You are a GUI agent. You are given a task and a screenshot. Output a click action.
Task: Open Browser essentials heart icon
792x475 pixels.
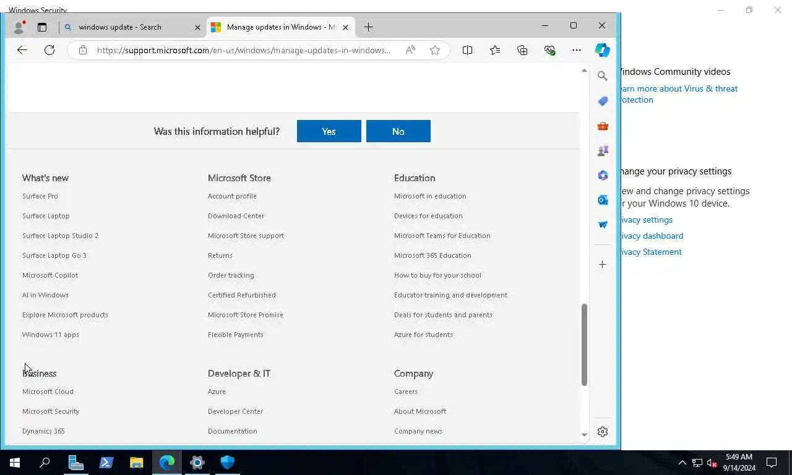tap(549, 50)
